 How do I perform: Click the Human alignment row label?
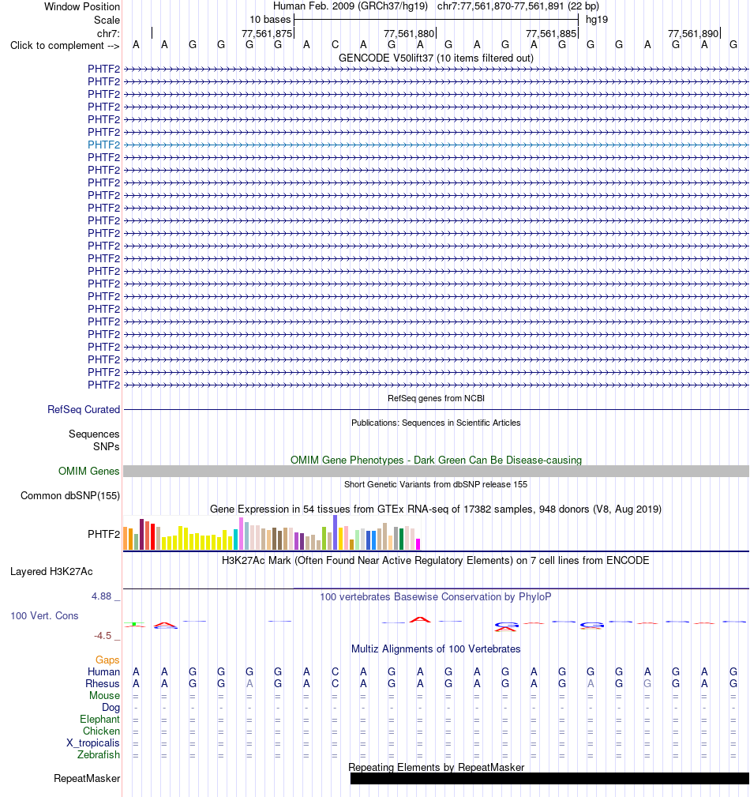pyautogui.click(x=103, y=672)
